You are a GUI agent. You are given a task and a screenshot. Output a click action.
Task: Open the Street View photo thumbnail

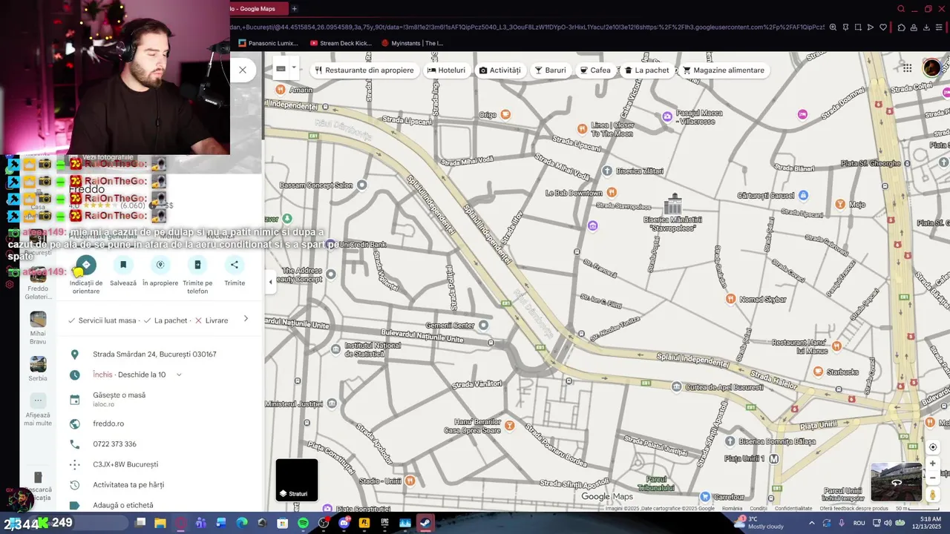(896, 482)
